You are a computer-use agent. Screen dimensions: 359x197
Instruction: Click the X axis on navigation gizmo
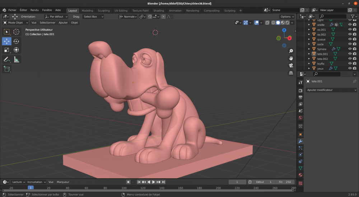[x=290, y=38]
